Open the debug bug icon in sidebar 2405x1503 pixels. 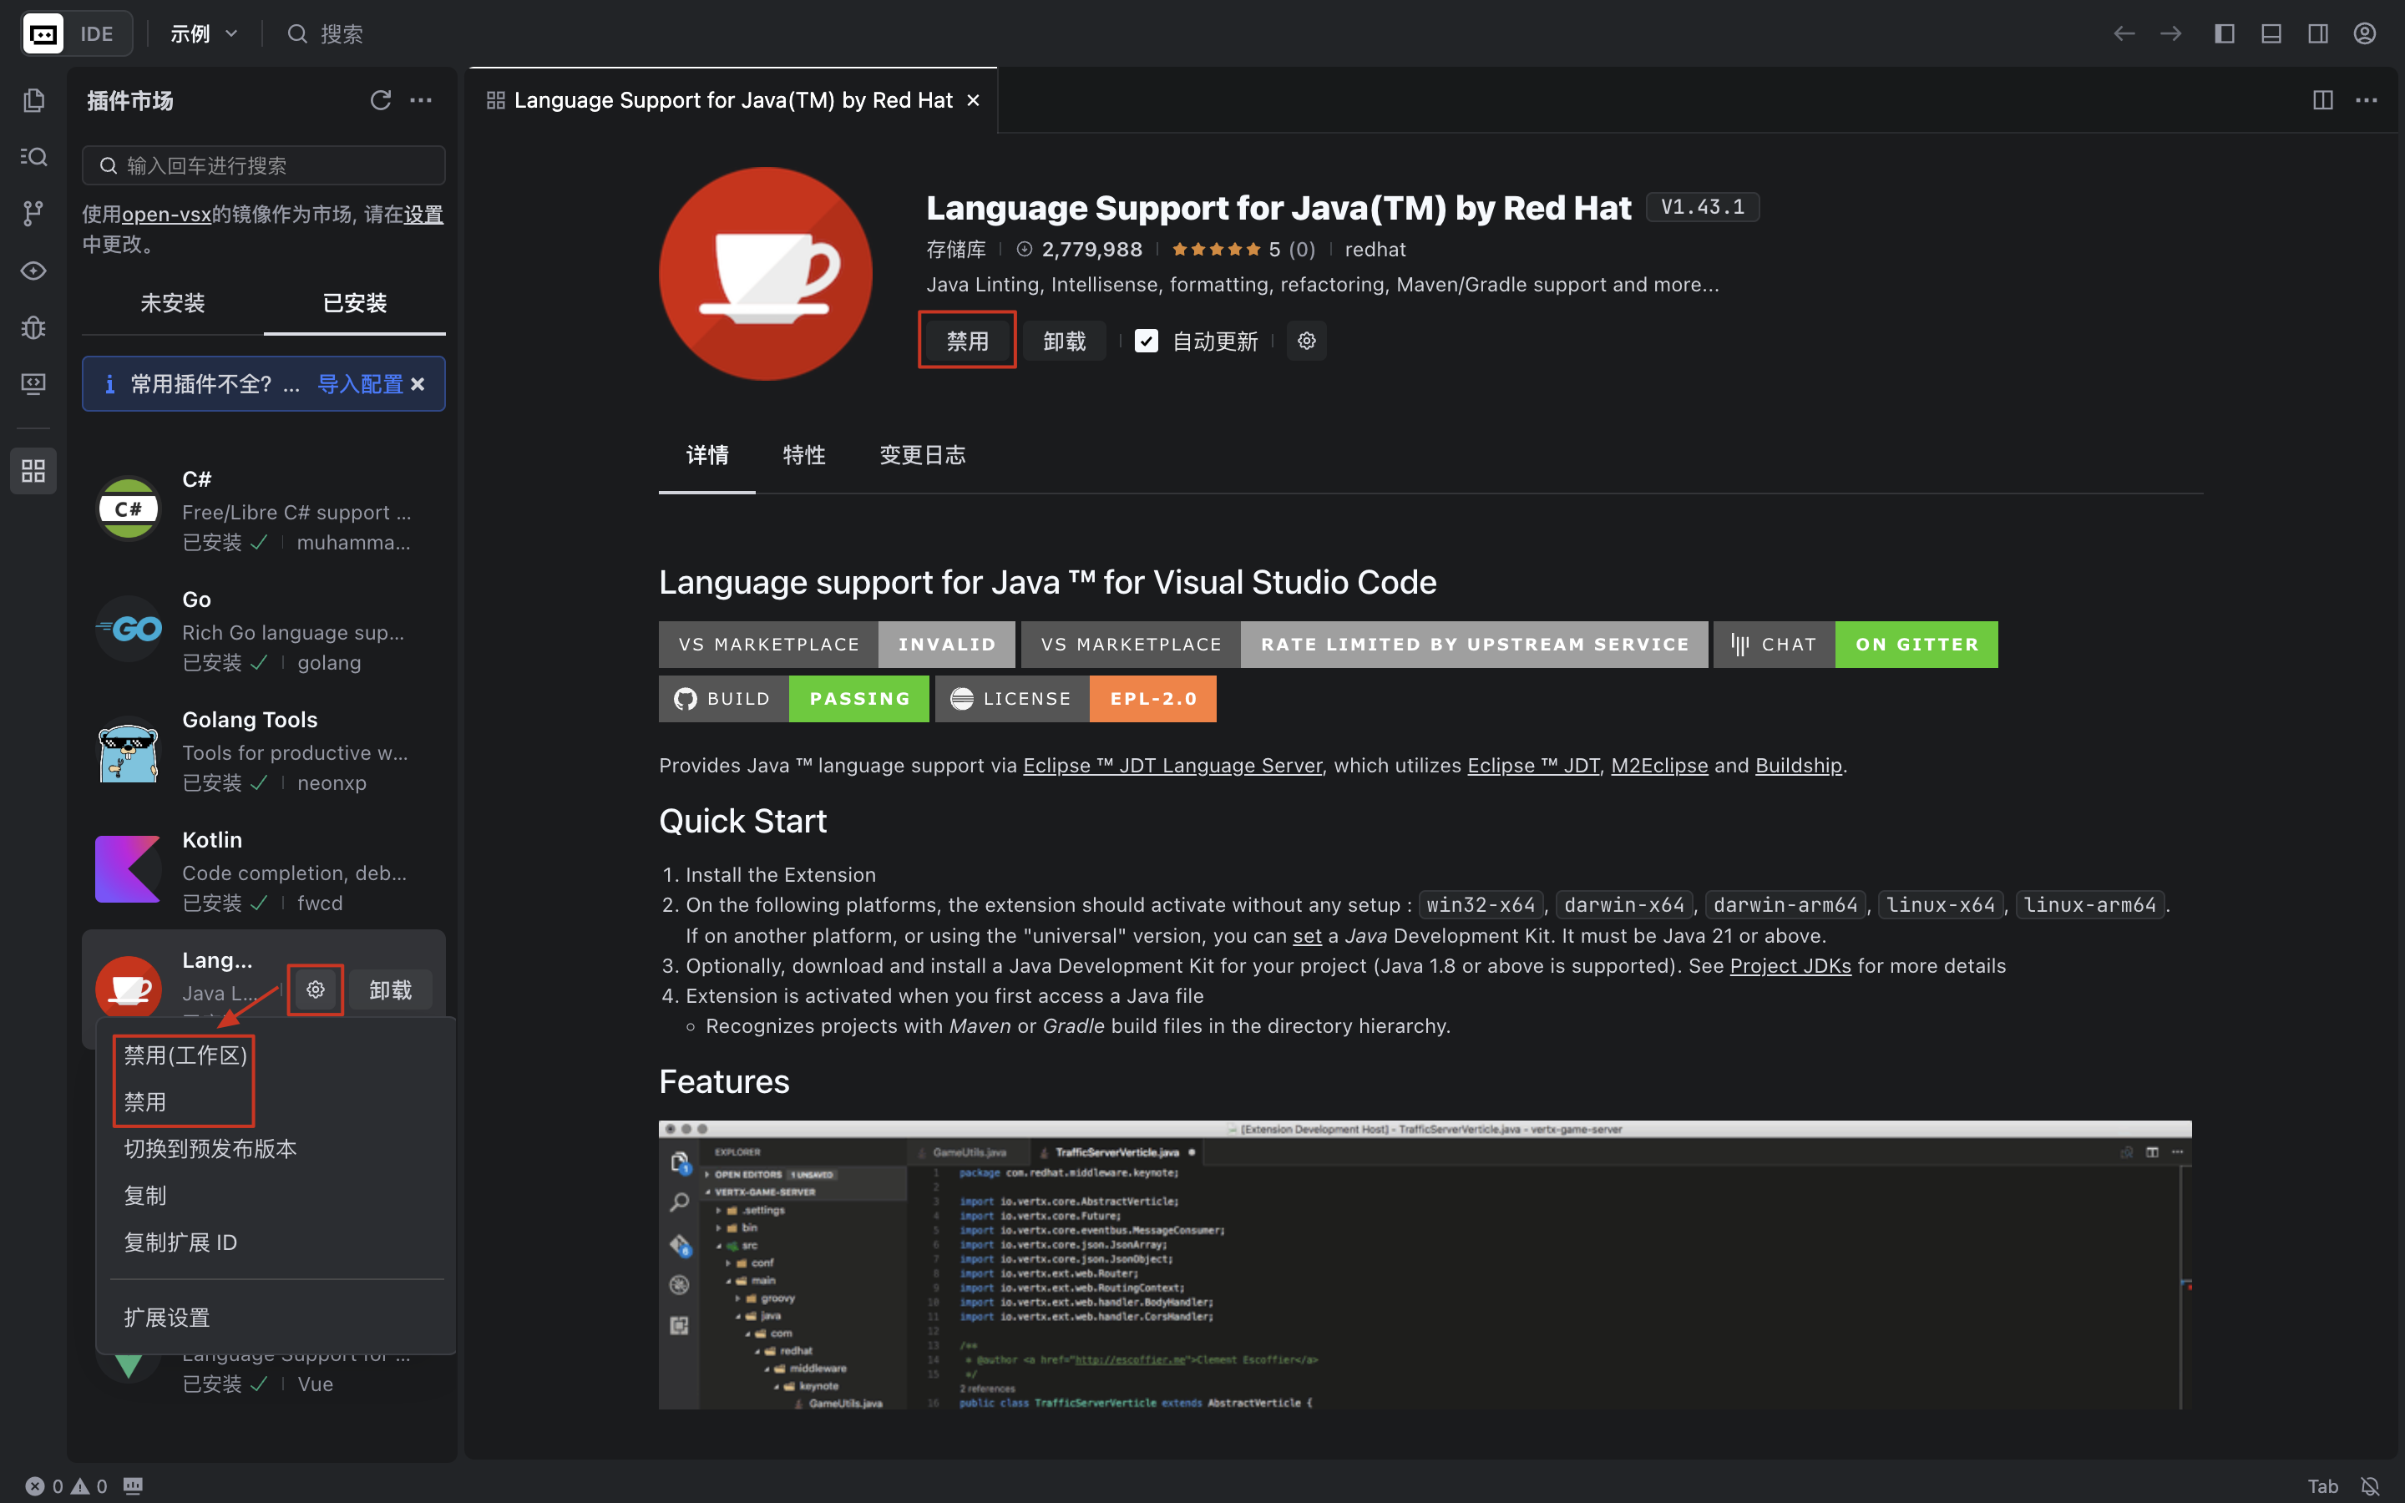pos(33,327)
